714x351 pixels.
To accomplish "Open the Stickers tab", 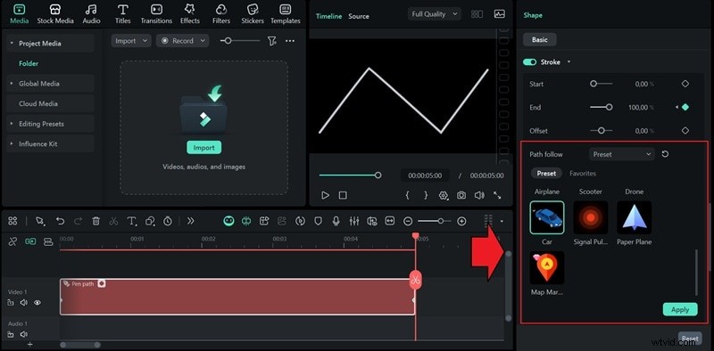I will coord(253,14).
